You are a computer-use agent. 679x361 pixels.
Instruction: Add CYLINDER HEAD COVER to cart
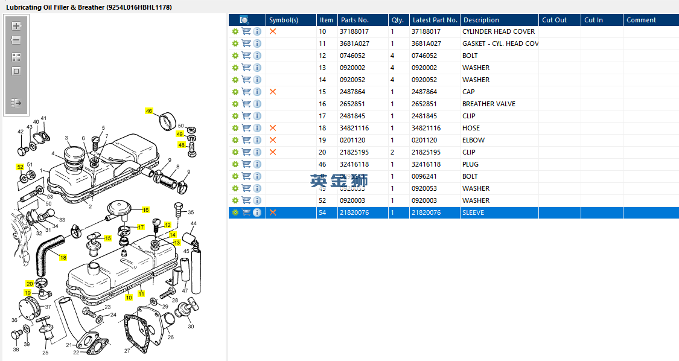coord(246,31)
